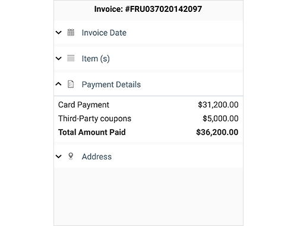Click the Third-Party coupons label

[94, 118]
